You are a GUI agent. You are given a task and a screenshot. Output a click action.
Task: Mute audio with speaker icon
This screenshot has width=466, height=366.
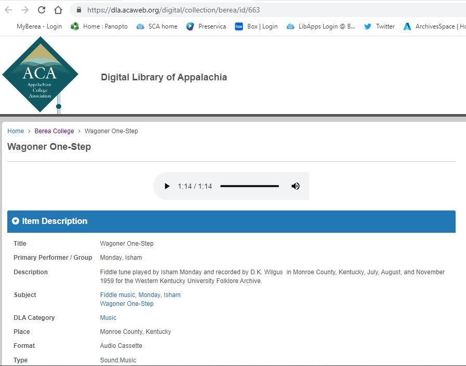click(295, 186)
